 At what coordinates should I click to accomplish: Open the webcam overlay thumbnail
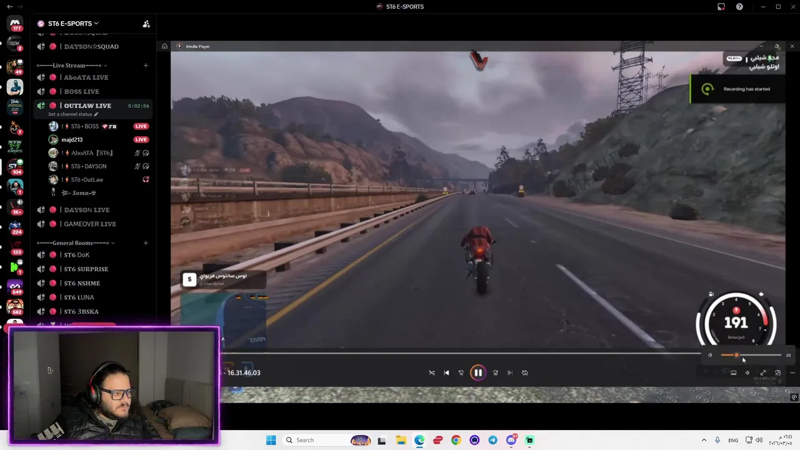(114, 386)
